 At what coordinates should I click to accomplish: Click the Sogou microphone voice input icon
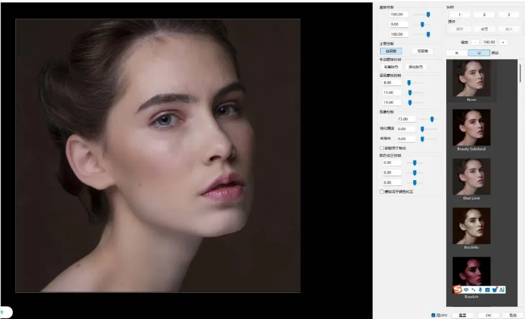point(480,289)
